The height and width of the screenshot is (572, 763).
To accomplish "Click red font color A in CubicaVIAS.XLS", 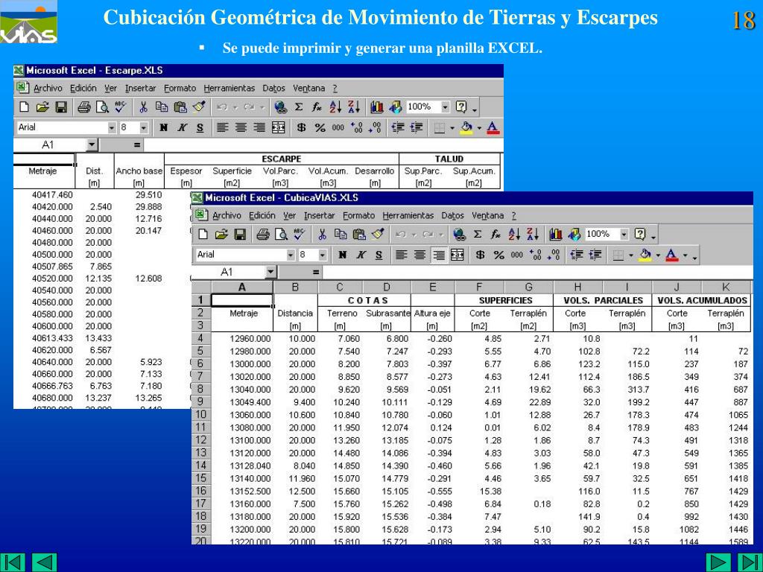I will point(673,255).
